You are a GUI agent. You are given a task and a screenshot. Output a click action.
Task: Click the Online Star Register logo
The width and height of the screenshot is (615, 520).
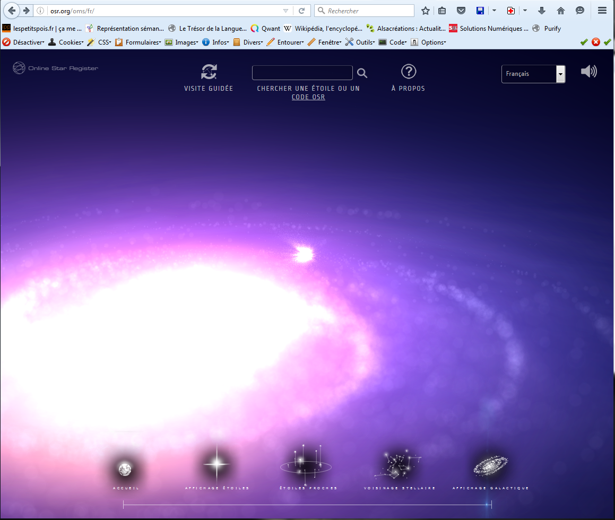56,68
